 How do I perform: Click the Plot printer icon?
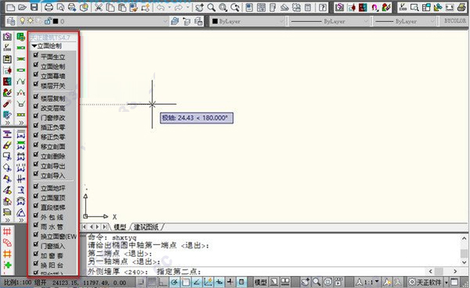pos(49,8)
